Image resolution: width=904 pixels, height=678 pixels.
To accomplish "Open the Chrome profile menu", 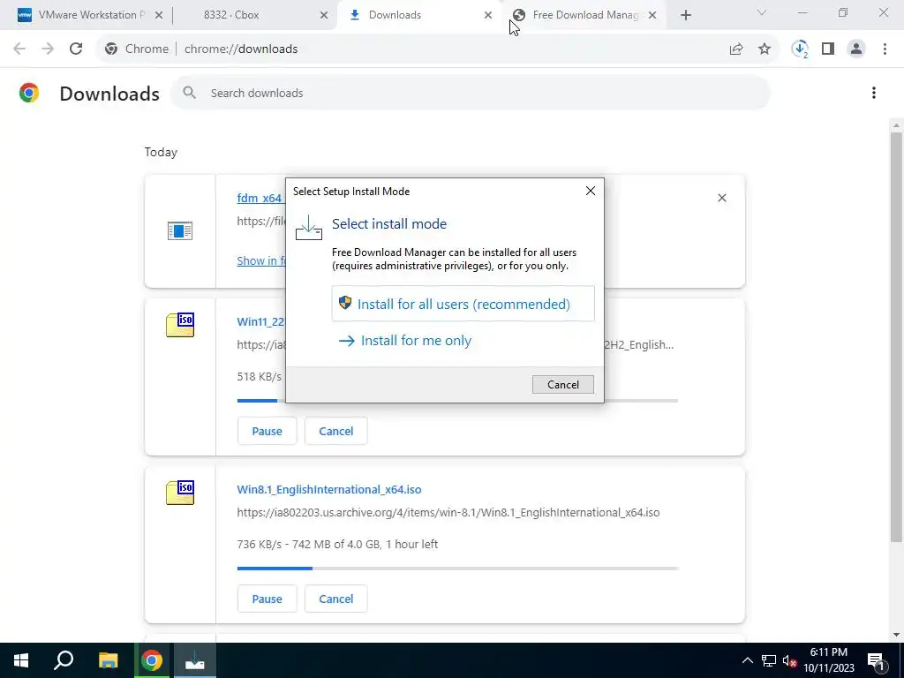I will pyautogui.click(x=856, y=49).
